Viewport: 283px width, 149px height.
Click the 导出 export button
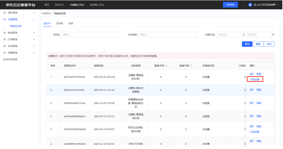[x=269, y=44]
